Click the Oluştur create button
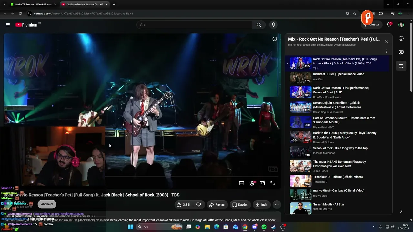 pos(371,25)
